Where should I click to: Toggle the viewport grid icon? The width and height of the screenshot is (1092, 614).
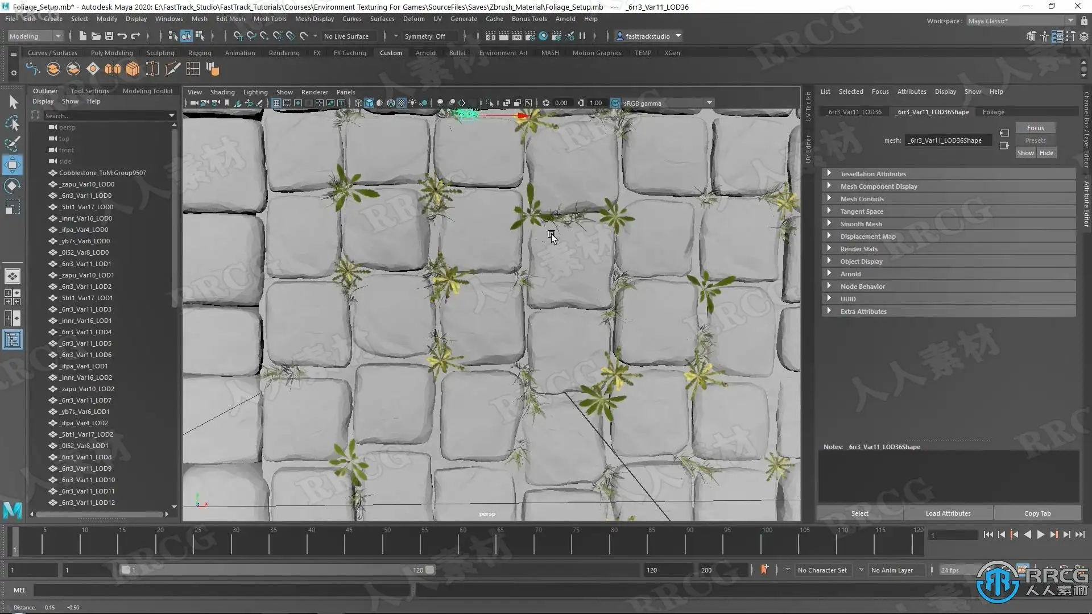(x=276, y=103)
